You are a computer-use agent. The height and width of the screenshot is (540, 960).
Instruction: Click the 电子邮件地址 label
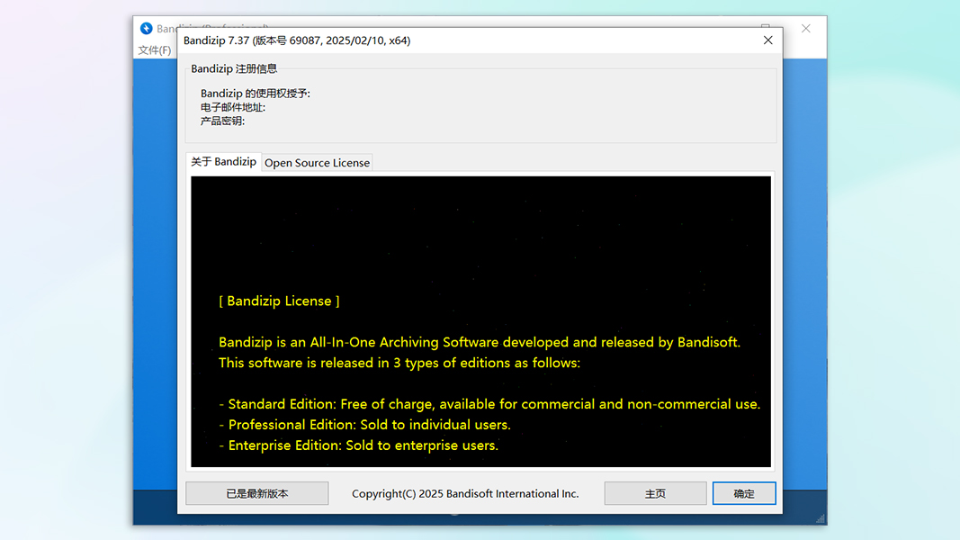coord(233,107)
